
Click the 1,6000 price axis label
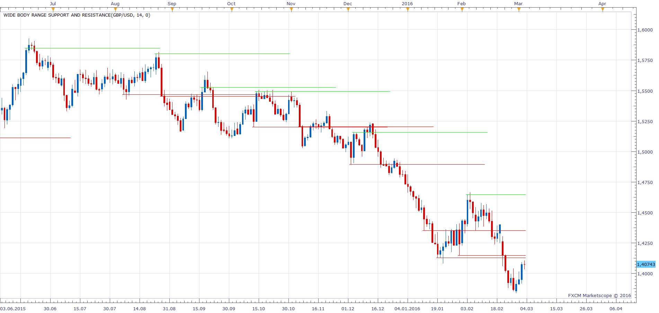pos(645,30)
